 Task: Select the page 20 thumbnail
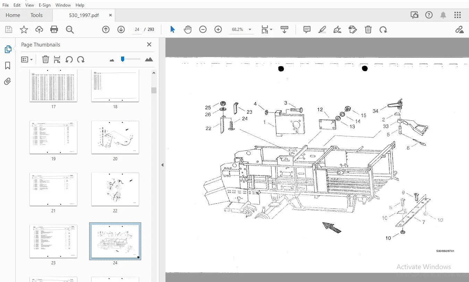coord(115,137)
